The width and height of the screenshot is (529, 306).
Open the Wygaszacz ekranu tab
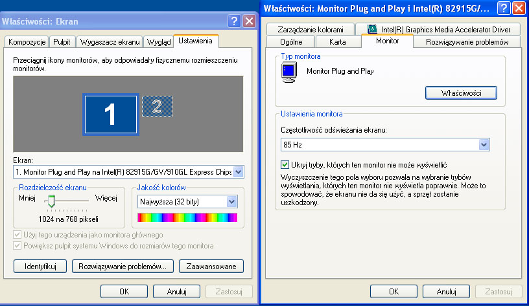[x=110, y=42]
